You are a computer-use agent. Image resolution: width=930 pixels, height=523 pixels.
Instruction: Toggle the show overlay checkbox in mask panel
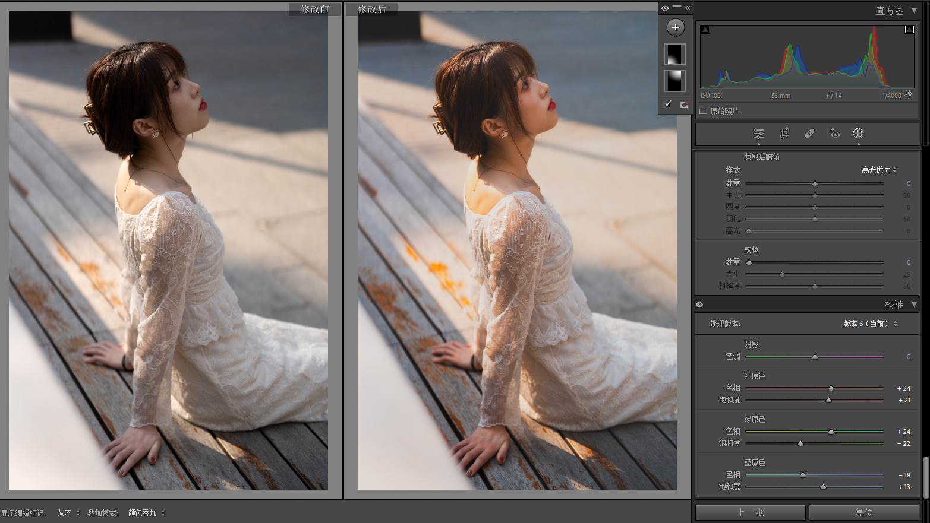(667, 104)
